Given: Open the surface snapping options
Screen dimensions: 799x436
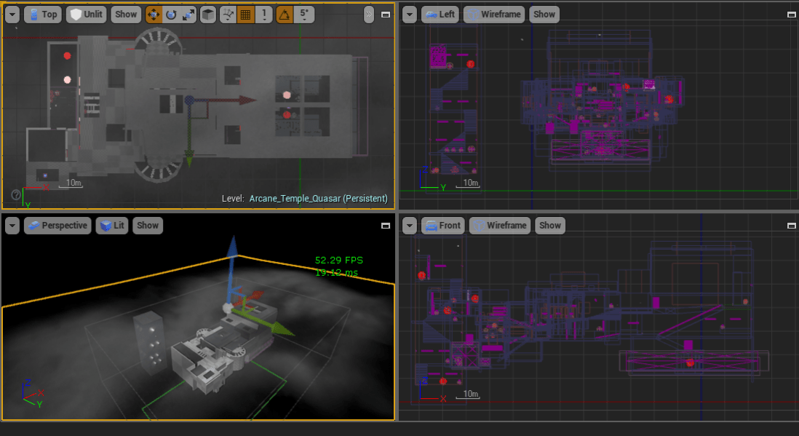Looking at the screenshot, I should coord(228,14).
